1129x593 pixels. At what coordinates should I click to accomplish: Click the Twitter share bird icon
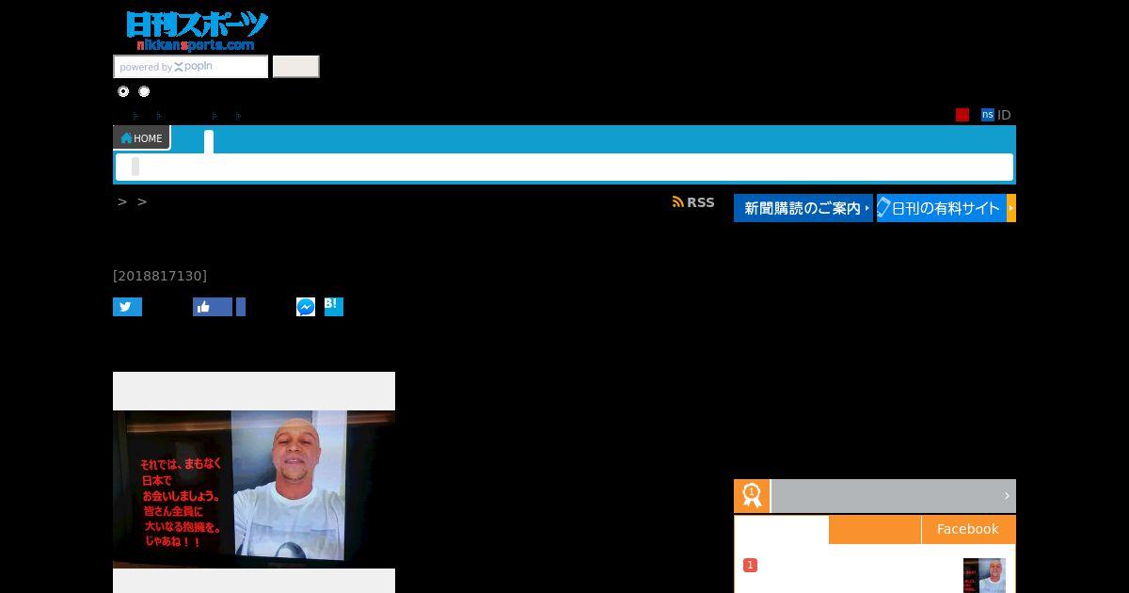[x=127, y=307]
